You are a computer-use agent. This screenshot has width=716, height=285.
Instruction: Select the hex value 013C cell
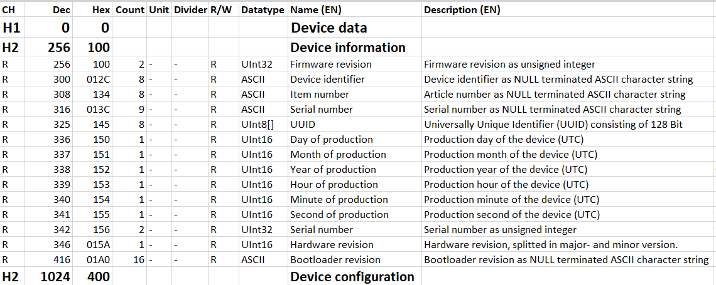(98, 110)
